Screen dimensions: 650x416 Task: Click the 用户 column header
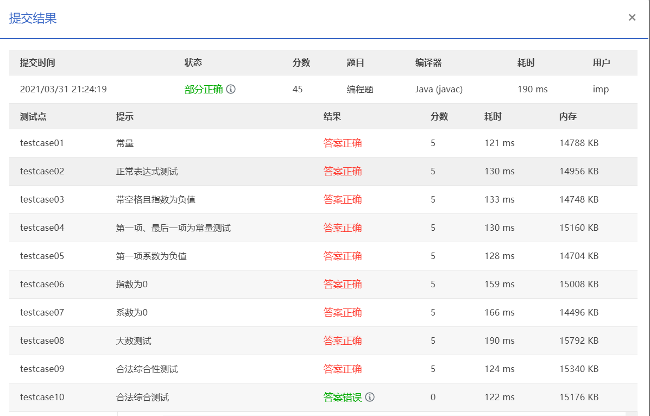coord(601,62)
